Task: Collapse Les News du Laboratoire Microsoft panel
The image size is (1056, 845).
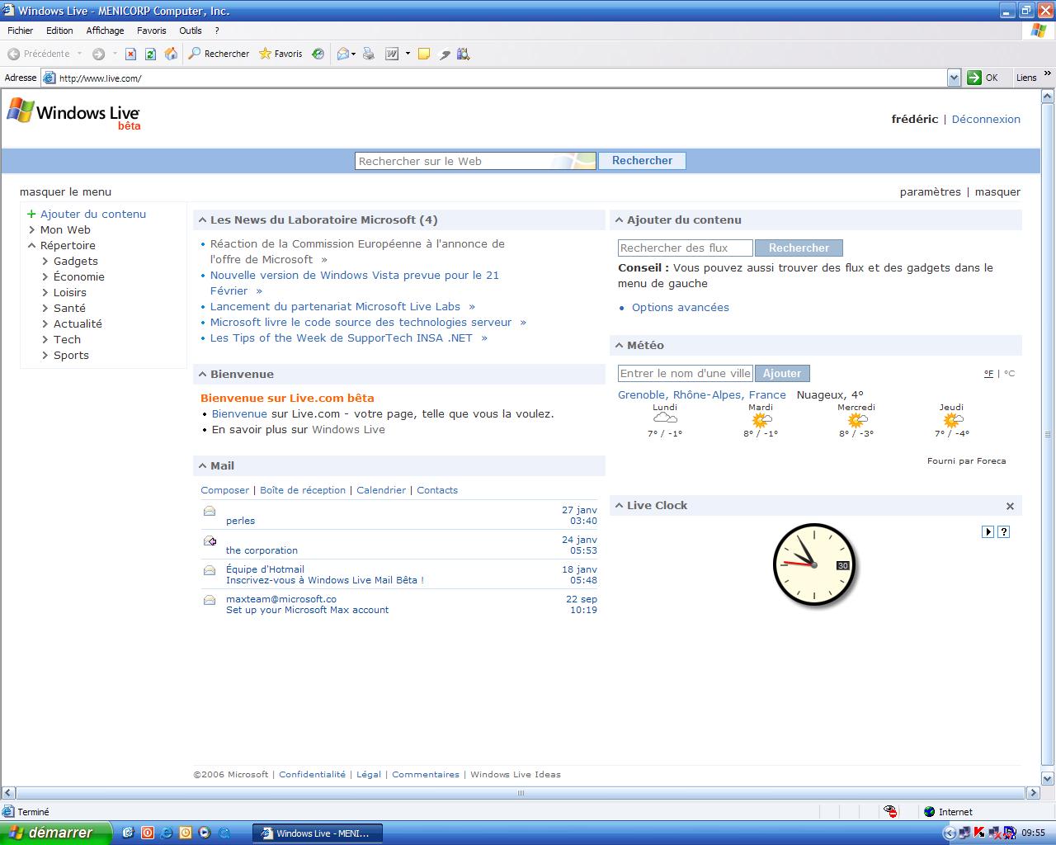Action: tap(202, 220)
